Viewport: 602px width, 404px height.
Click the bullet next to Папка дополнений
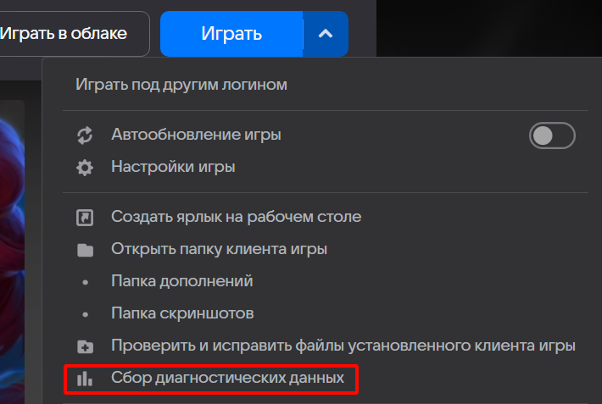(x=85, y=282)
